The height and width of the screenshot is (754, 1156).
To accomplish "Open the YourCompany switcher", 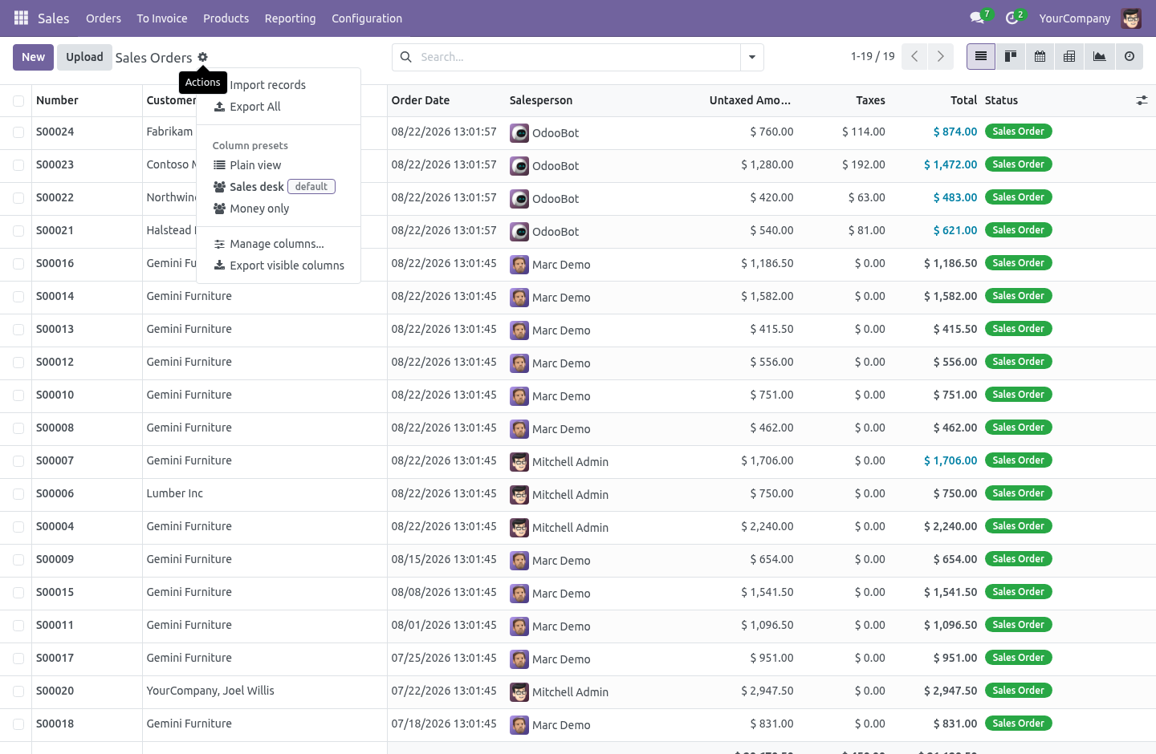I will (x=1074, y=18).
